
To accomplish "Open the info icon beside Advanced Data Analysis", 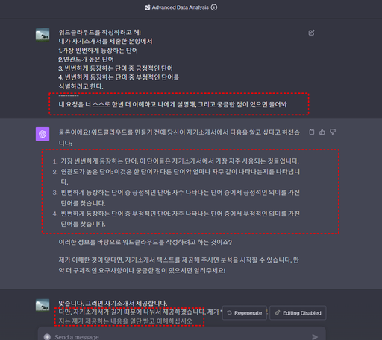I will tap(214, 7).
